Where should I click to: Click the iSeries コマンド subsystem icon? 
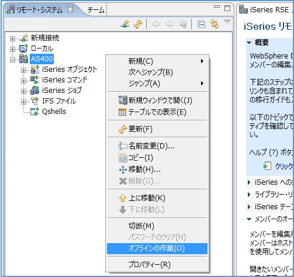(x=35, y=80)
